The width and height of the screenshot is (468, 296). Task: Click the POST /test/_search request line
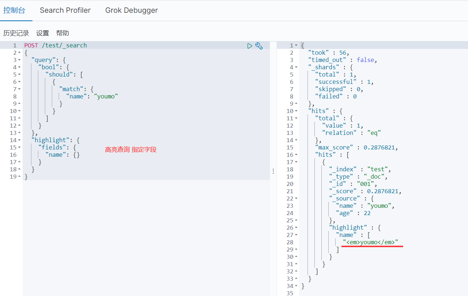[x=55, y=46]
